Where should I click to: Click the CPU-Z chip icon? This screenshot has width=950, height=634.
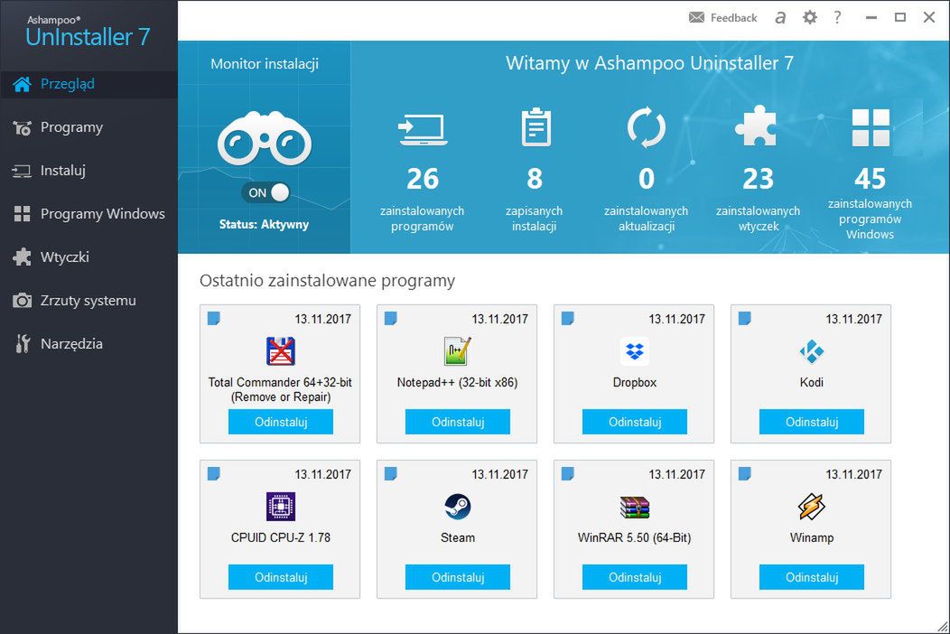coord(281,507)
